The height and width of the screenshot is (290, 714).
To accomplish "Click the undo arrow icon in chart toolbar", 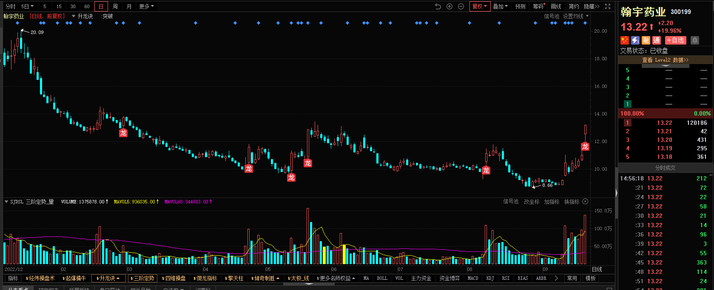I will 438,6.
